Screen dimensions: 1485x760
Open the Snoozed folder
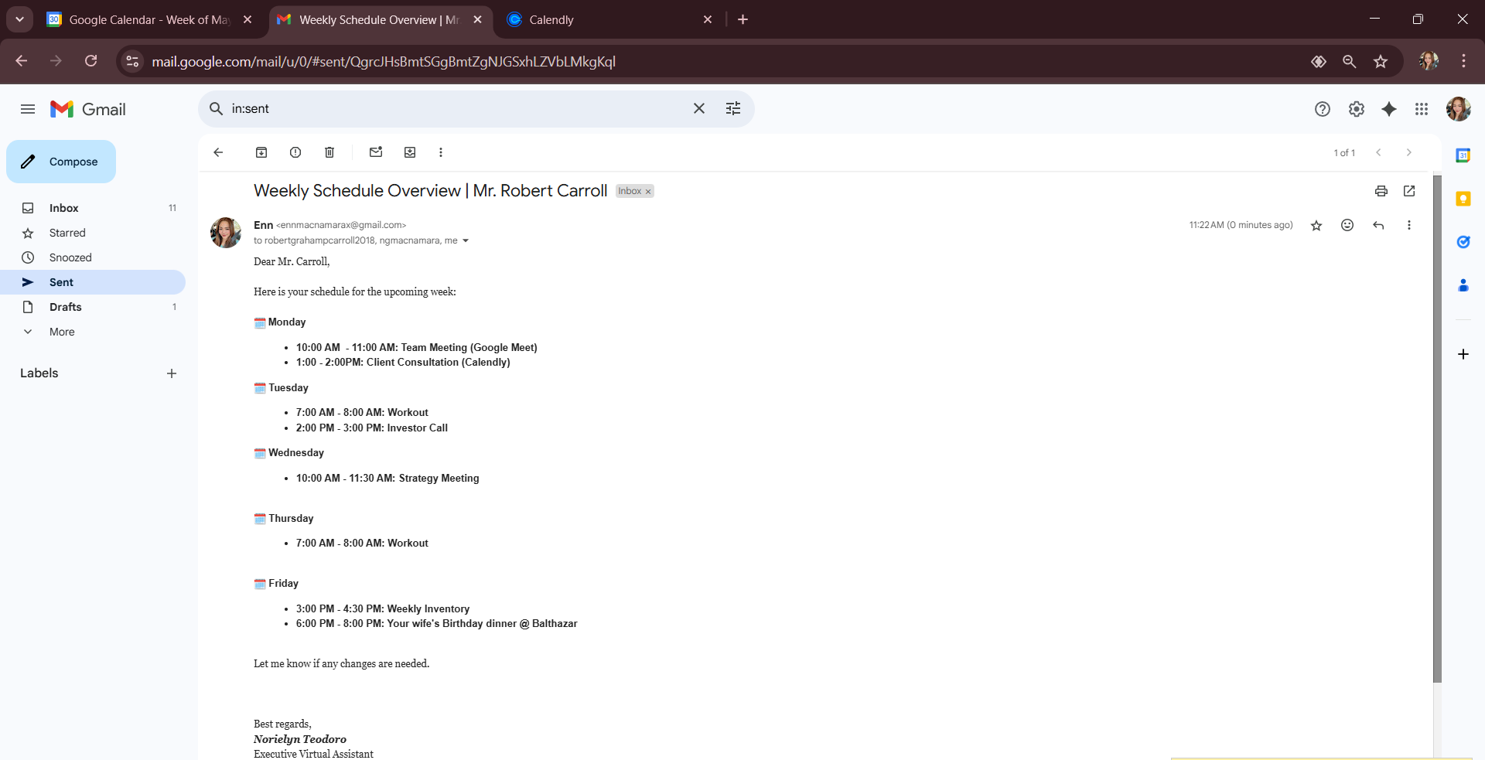tap(93, 257)
